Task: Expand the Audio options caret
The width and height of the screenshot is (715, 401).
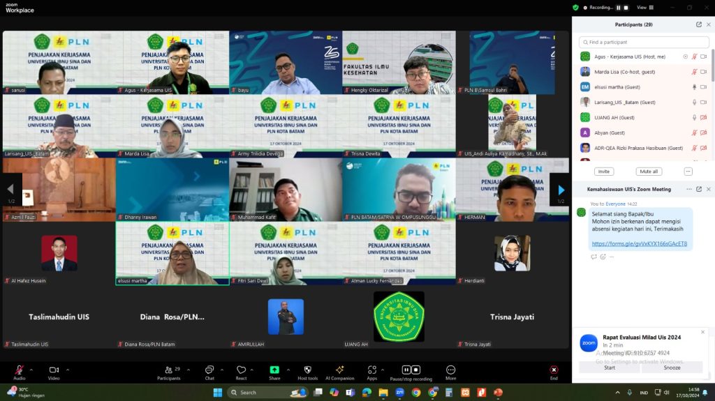Action: (x=31, y=370)
